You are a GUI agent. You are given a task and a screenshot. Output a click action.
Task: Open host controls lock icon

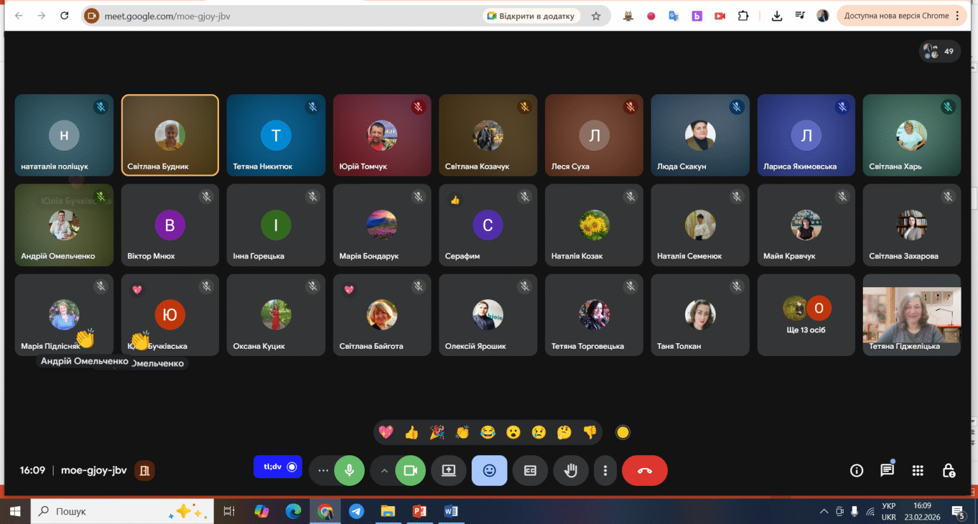click(x=948, y=471)
